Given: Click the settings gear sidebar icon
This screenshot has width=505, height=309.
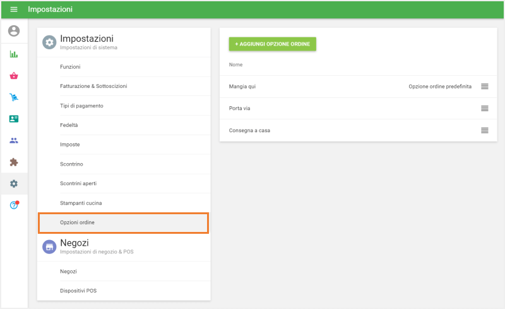Looking at the screenshot, I should pos(14,184).
